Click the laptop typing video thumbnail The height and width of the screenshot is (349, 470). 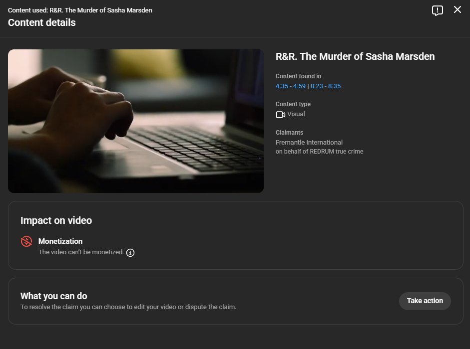(x=136, y=121)
